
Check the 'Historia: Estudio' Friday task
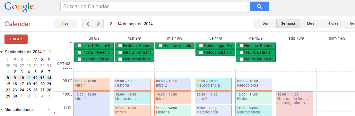point(242,46)
